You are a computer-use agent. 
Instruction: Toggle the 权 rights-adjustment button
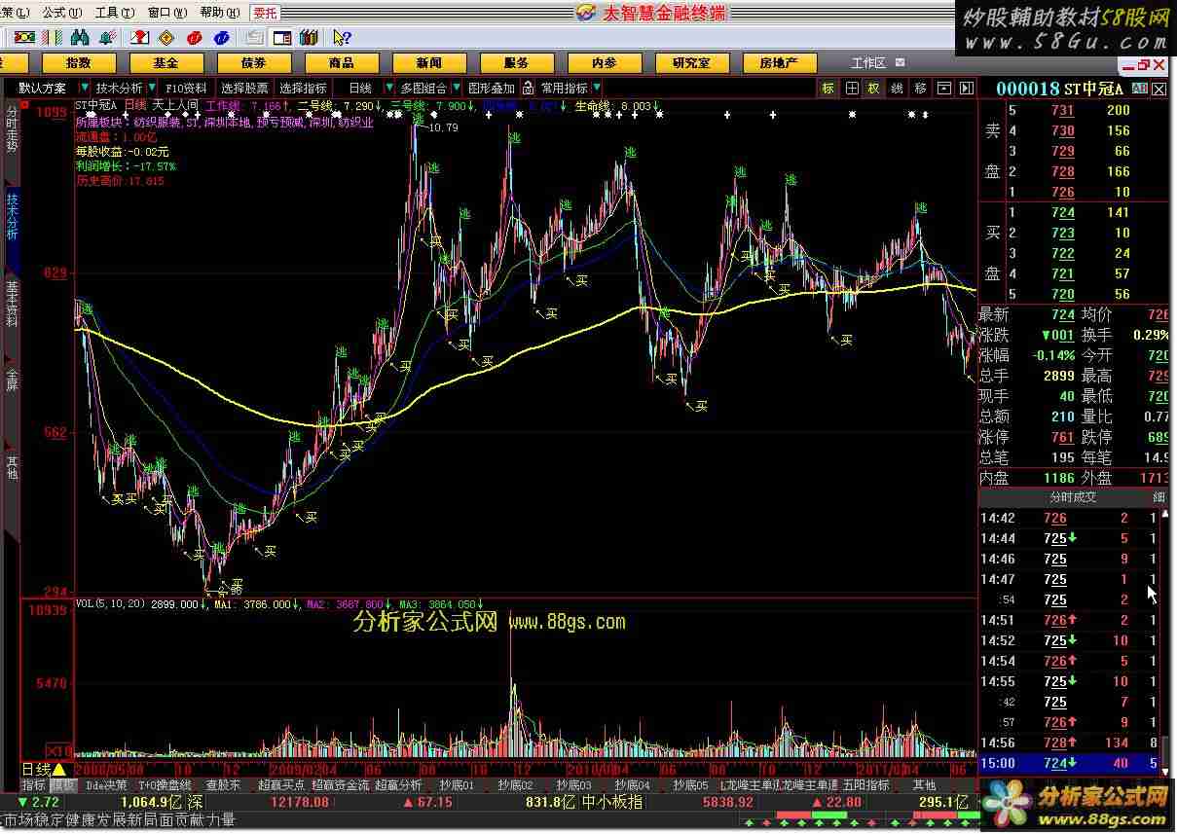874,88
